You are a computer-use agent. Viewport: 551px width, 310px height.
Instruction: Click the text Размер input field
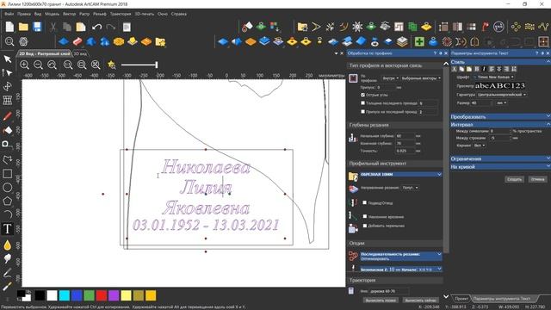[x=481, y=103]
